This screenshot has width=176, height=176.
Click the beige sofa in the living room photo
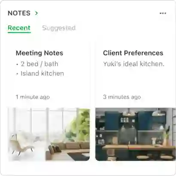68,150
